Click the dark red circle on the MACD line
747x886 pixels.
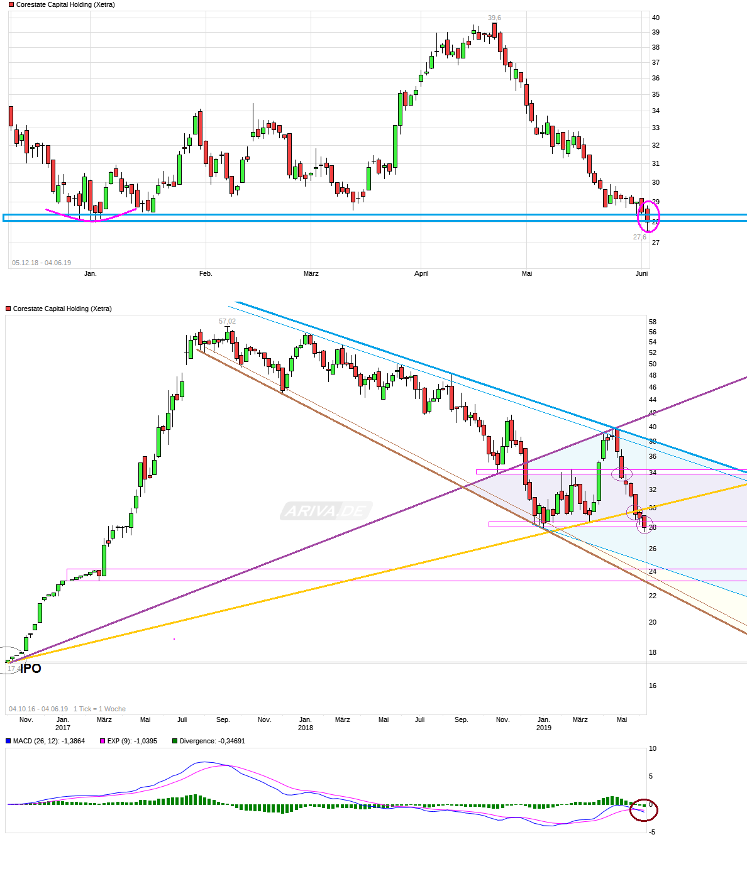(645, 811)
